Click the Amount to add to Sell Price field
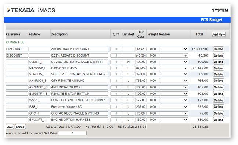 [72, 133]
